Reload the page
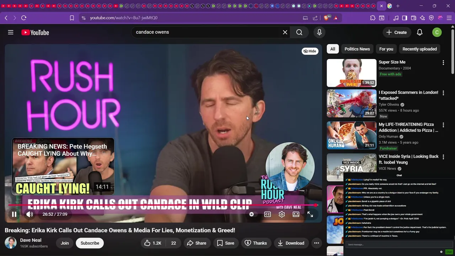The height and width of the screenshot is (256, 455). point(24,18)
